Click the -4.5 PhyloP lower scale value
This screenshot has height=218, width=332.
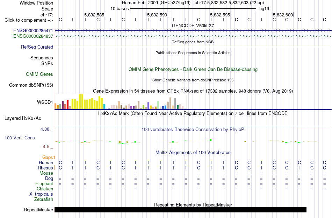(x=45, y=146)
